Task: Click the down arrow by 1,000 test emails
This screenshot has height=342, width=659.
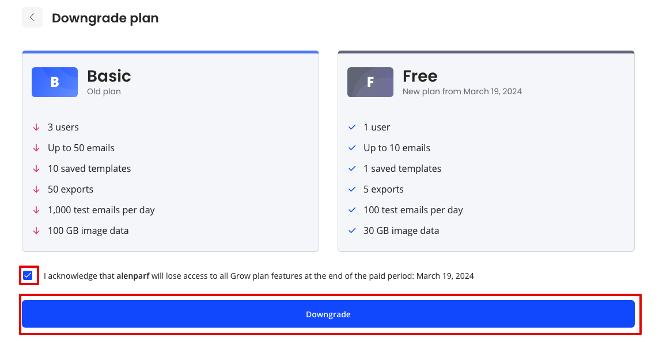Action: pos(36,210)
